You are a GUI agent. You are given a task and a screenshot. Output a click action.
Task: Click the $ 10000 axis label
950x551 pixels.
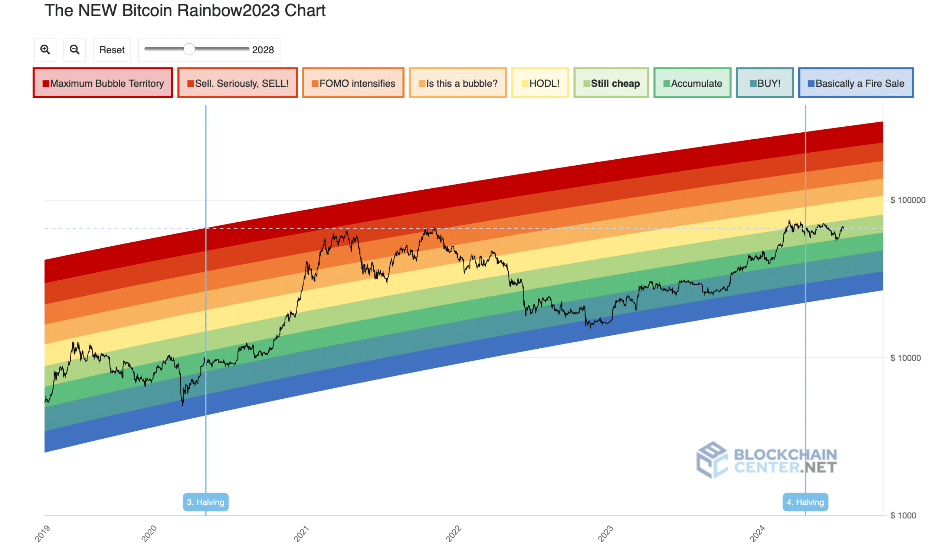click(905, 358)
